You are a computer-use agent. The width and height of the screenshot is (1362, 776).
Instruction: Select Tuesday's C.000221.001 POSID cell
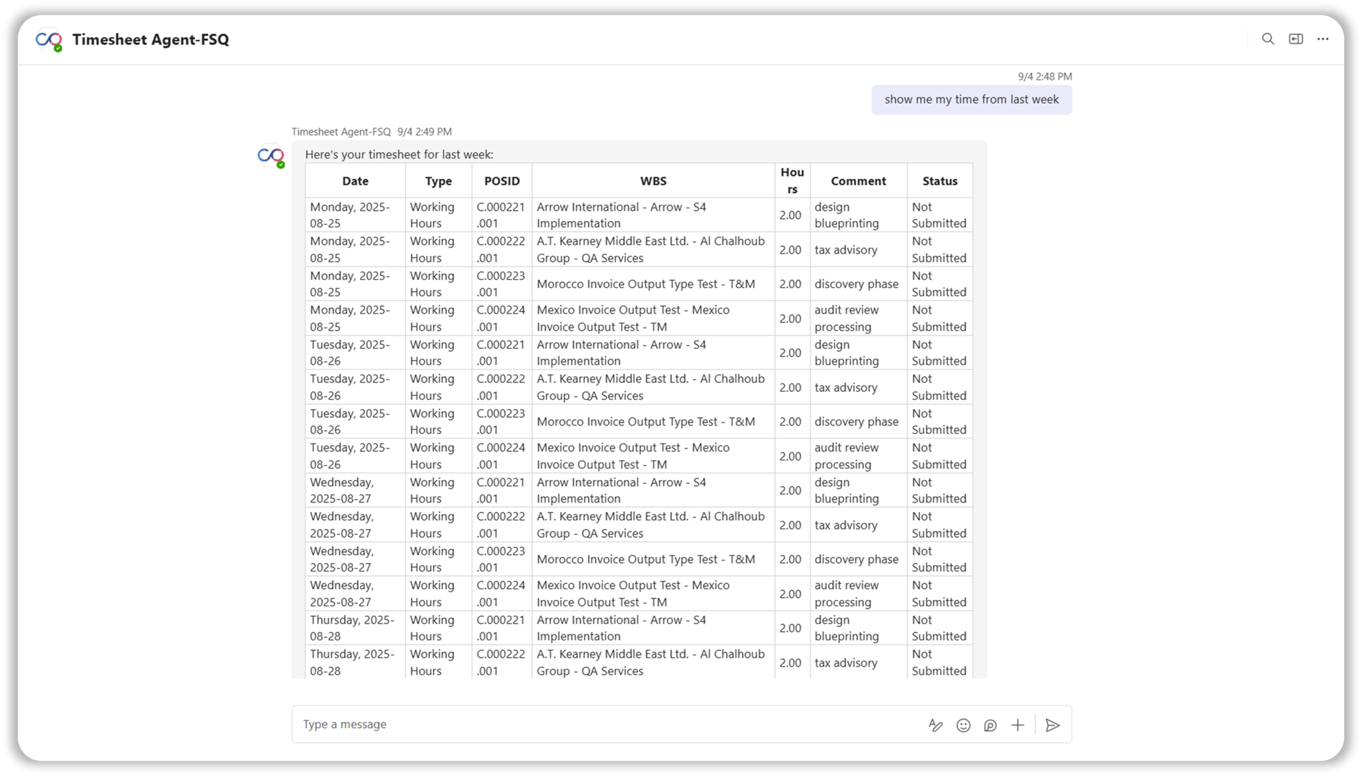[x=502, y=353]
